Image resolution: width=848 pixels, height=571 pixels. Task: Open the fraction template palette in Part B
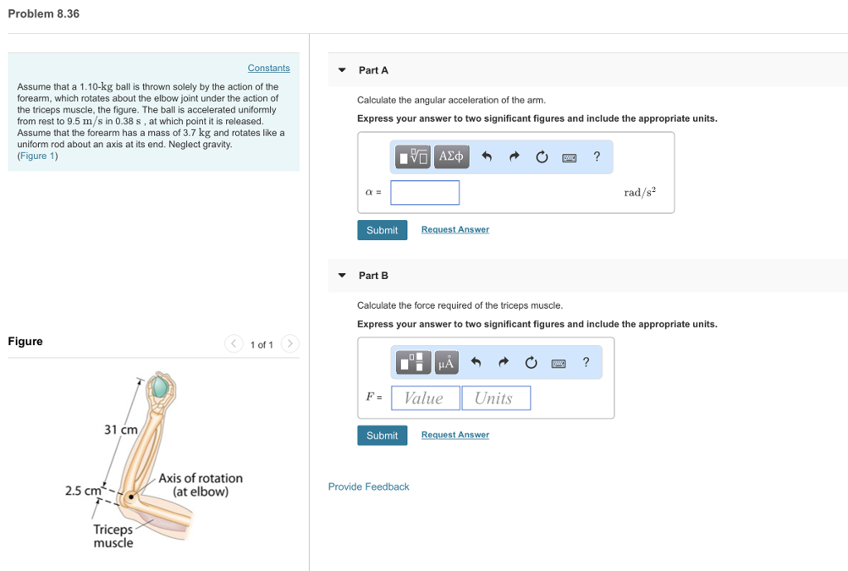point(412,362)
